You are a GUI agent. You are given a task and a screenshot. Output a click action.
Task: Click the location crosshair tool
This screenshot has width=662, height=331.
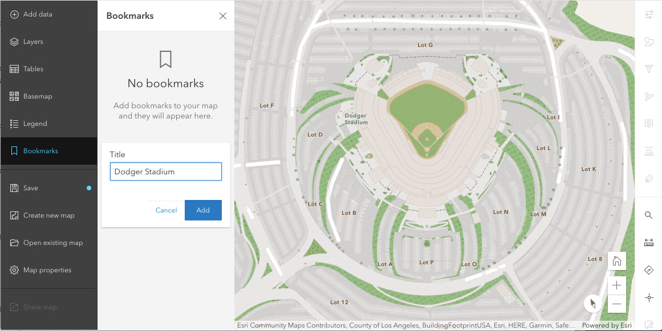coord(648,297)
